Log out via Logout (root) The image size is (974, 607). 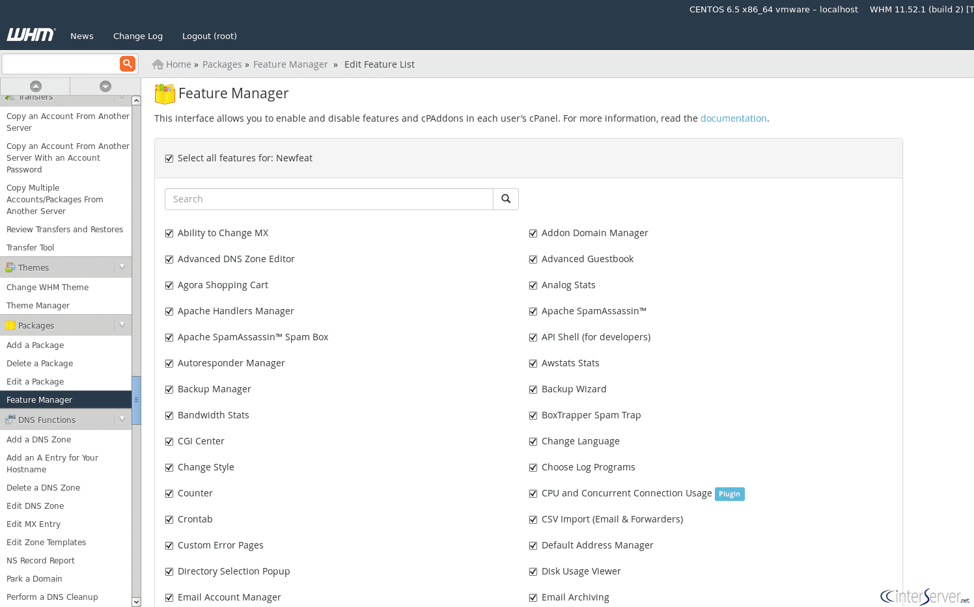click(209, 36)
